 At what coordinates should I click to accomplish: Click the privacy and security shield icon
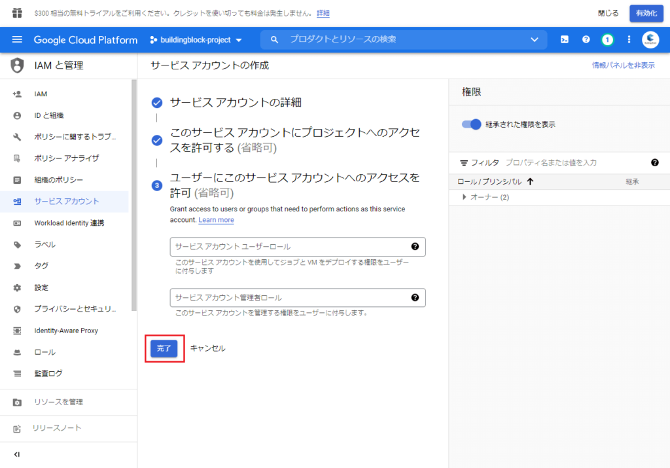17,309
